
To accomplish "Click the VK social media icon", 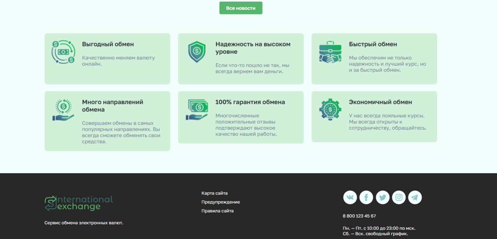I will (x=350, y=197).
